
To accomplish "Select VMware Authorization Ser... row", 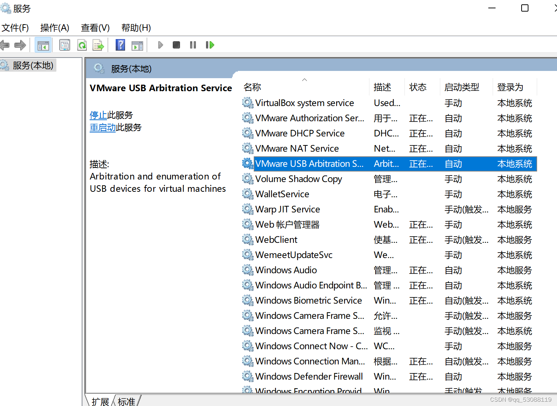I will click(389, 118).
